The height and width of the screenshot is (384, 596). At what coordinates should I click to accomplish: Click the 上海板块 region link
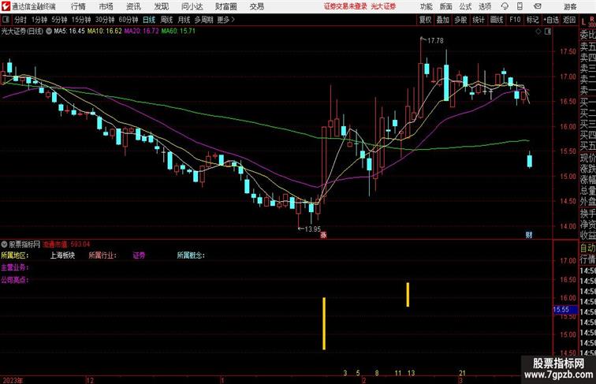point(63,255)
